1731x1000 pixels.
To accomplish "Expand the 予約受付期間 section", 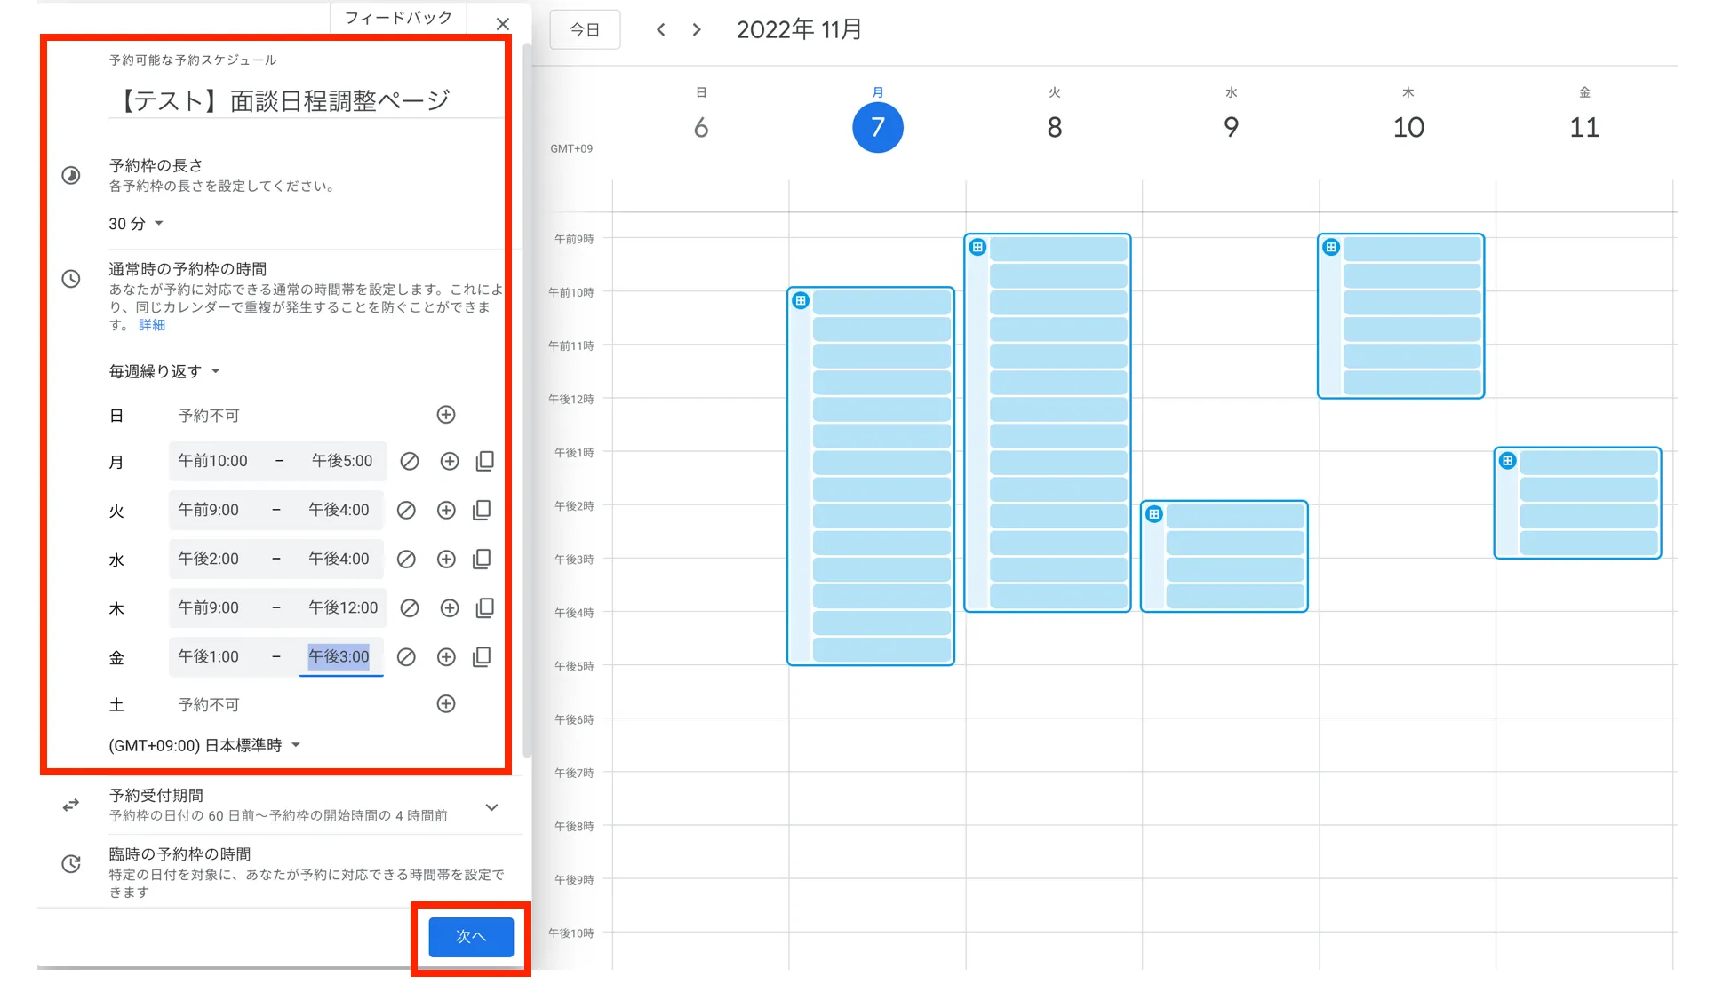I will coord(491,806).
